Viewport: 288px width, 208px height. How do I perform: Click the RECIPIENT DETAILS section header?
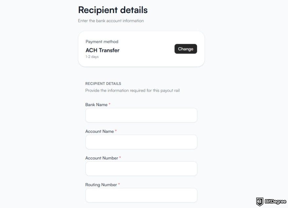point(103,84)
